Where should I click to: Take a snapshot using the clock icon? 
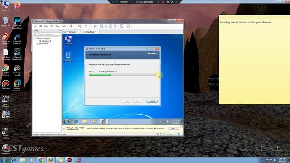click(x=86, y=26)
